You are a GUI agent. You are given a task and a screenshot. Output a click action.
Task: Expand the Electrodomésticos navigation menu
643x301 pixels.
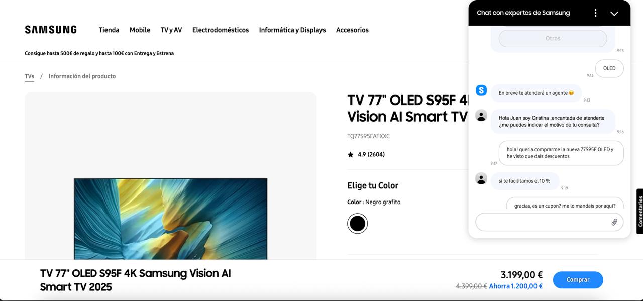pyautogui.click(x=221, y=30)
